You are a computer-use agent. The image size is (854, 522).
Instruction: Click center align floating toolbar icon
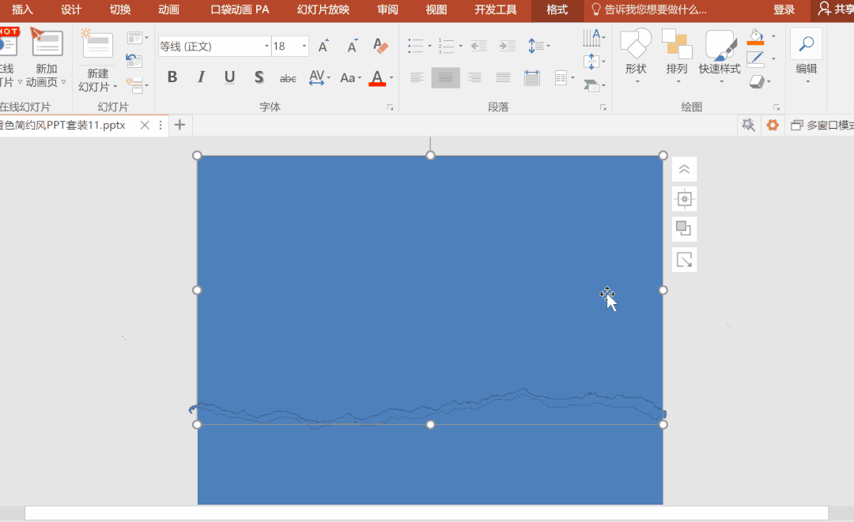coord(685,199)
